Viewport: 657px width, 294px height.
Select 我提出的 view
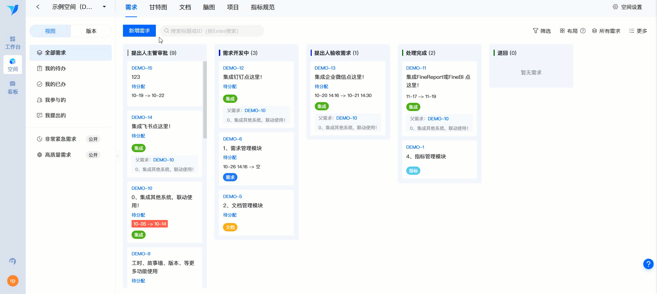(x=71, y=115)
